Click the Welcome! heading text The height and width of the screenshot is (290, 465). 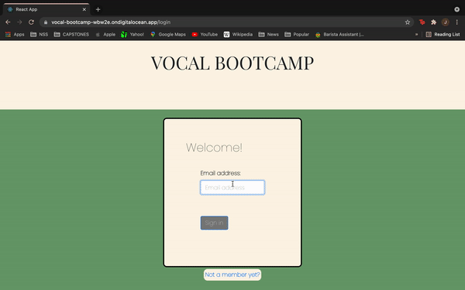(214, 148)
